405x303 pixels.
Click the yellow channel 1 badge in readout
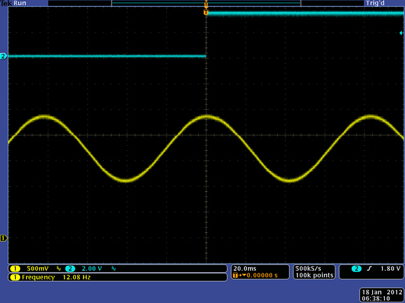(14, 268)
